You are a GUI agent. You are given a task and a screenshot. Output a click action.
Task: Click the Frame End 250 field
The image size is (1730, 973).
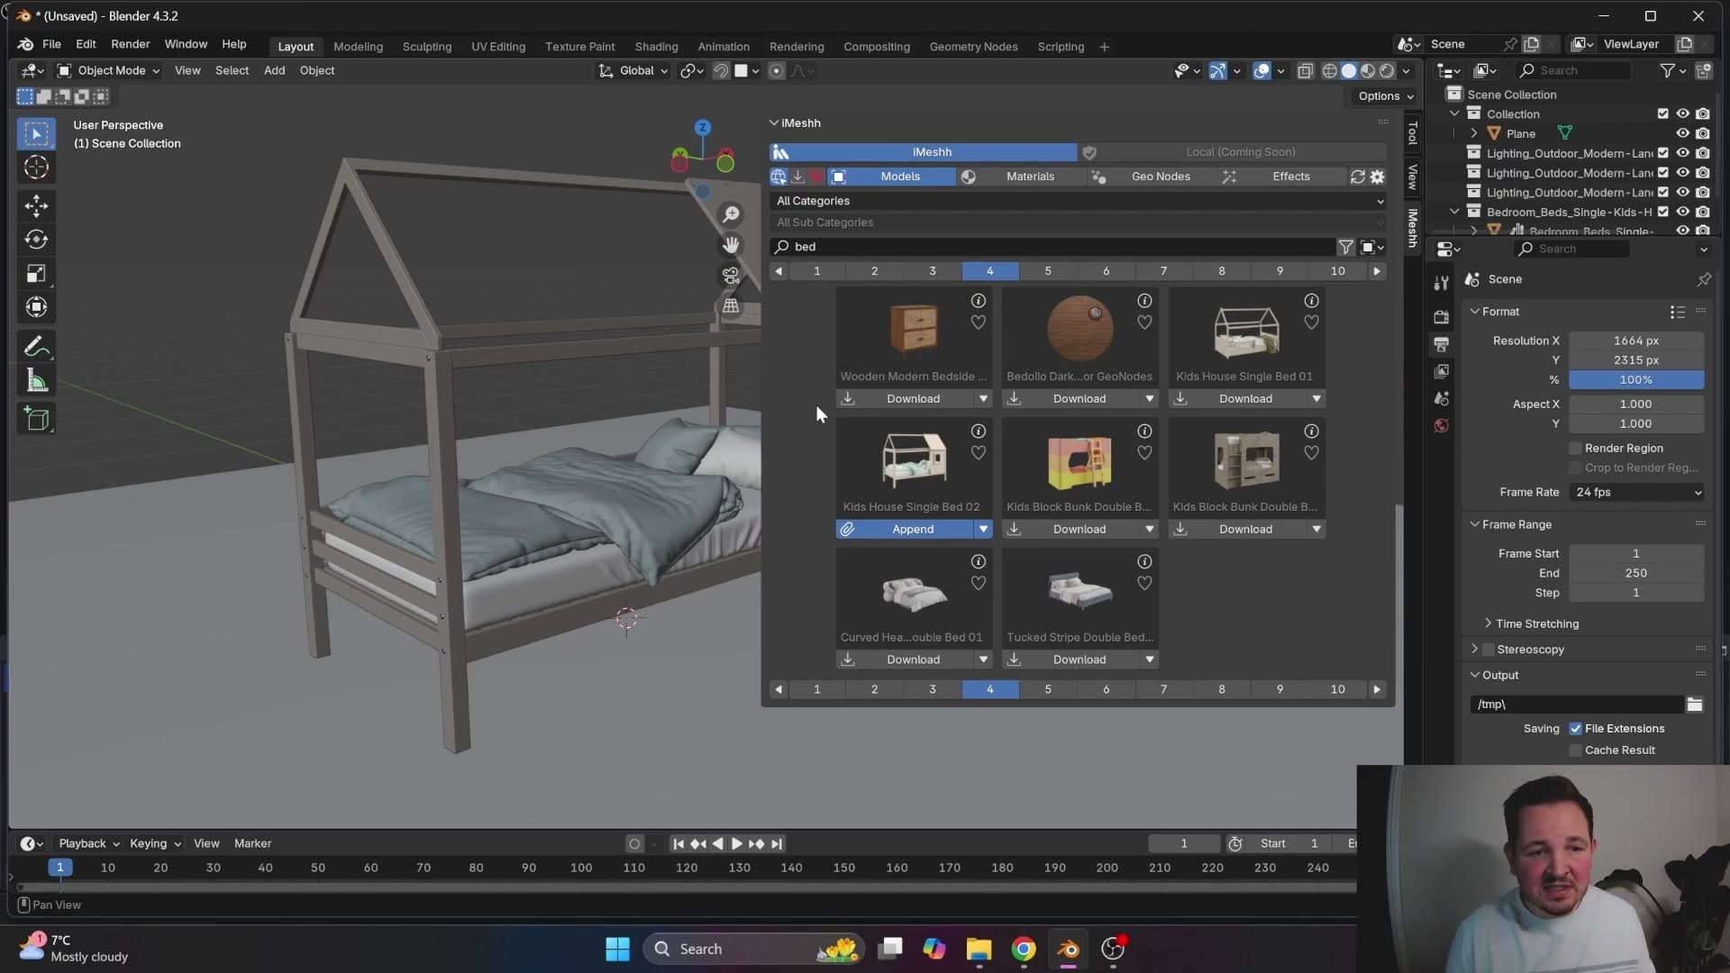click(1636, 573)
